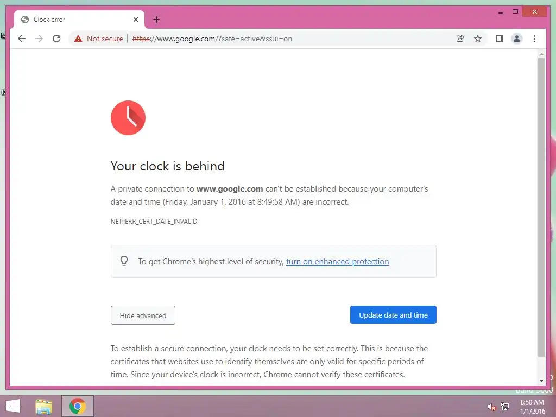This screenshot has height=417, width=556.
Task: Open the side panel
Action: click(500, 39)
